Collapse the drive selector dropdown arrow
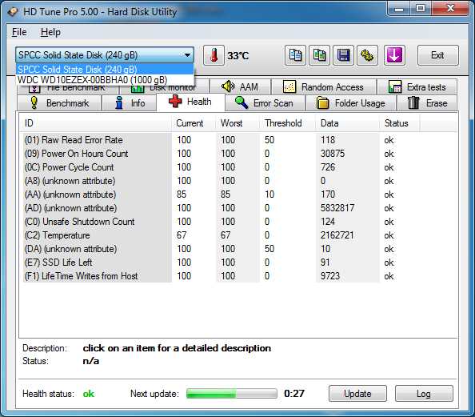This screenshot has width=475, height=417. click(x=187, y=55)
